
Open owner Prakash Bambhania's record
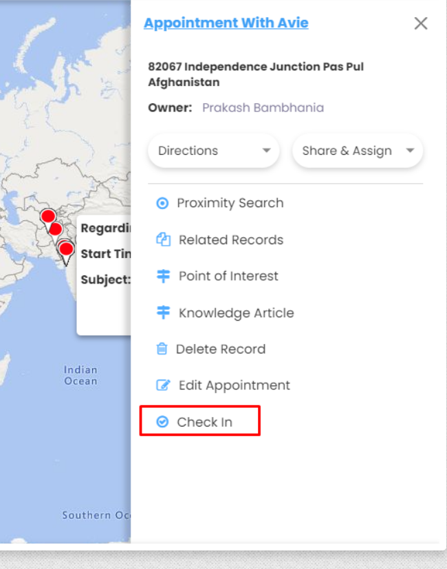[263, 108]
